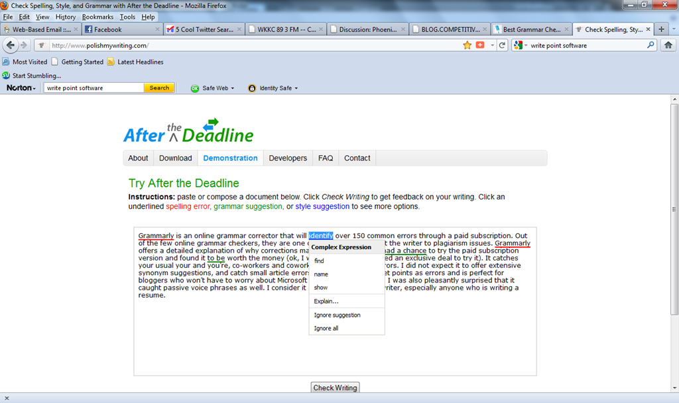Click the After the Deadline logo
Screen dimensions: 679x403
coord(188,131)
